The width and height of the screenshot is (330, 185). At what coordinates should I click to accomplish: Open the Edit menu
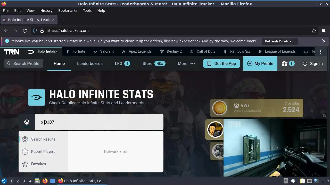[x=18, y=11]
